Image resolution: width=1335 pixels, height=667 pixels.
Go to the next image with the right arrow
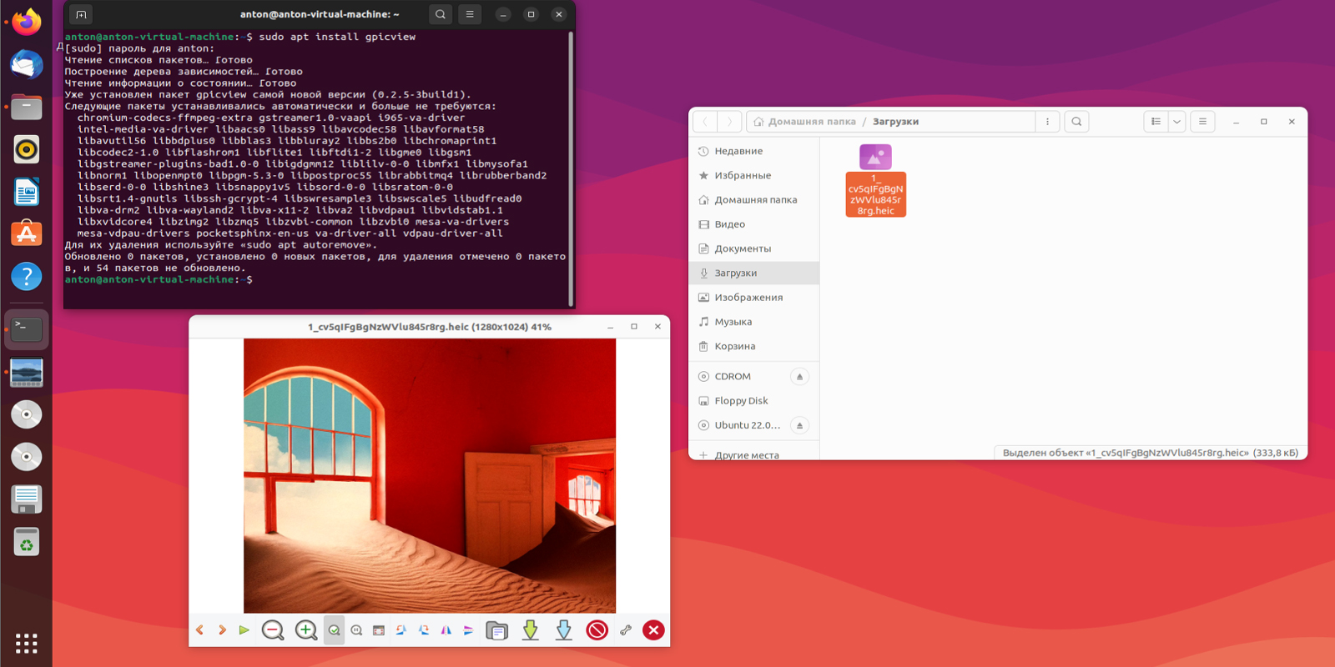(222, 630)
